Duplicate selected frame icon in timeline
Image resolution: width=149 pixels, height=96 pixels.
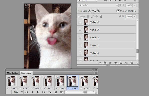click(56, 92)
